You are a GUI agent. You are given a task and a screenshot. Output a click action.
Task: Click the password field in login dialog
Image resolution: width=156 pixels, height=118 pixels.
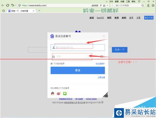[x=78, y=56]
